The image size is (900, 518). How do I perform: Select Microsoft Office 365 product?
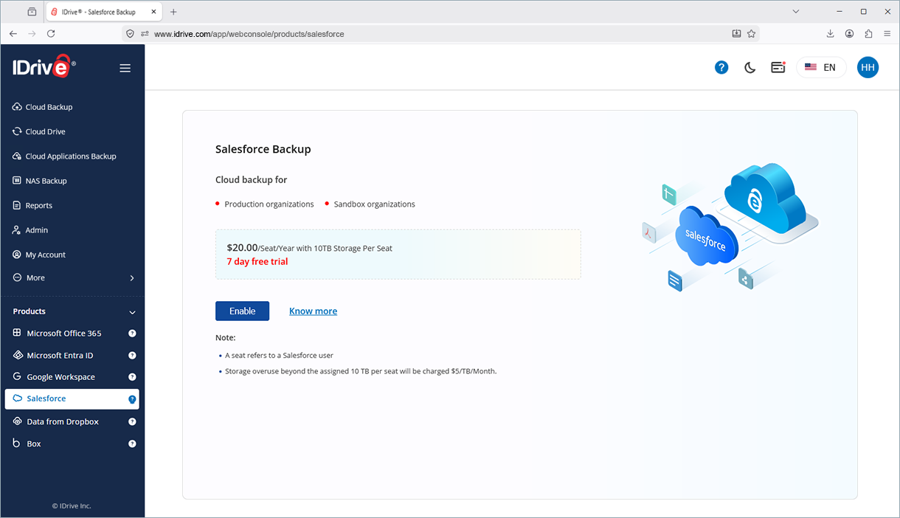pos(64,334)
